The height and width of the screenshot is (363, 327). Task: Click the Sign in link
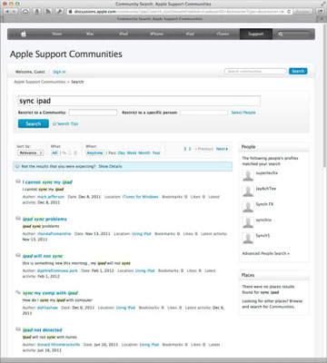[x=59, y=72]
